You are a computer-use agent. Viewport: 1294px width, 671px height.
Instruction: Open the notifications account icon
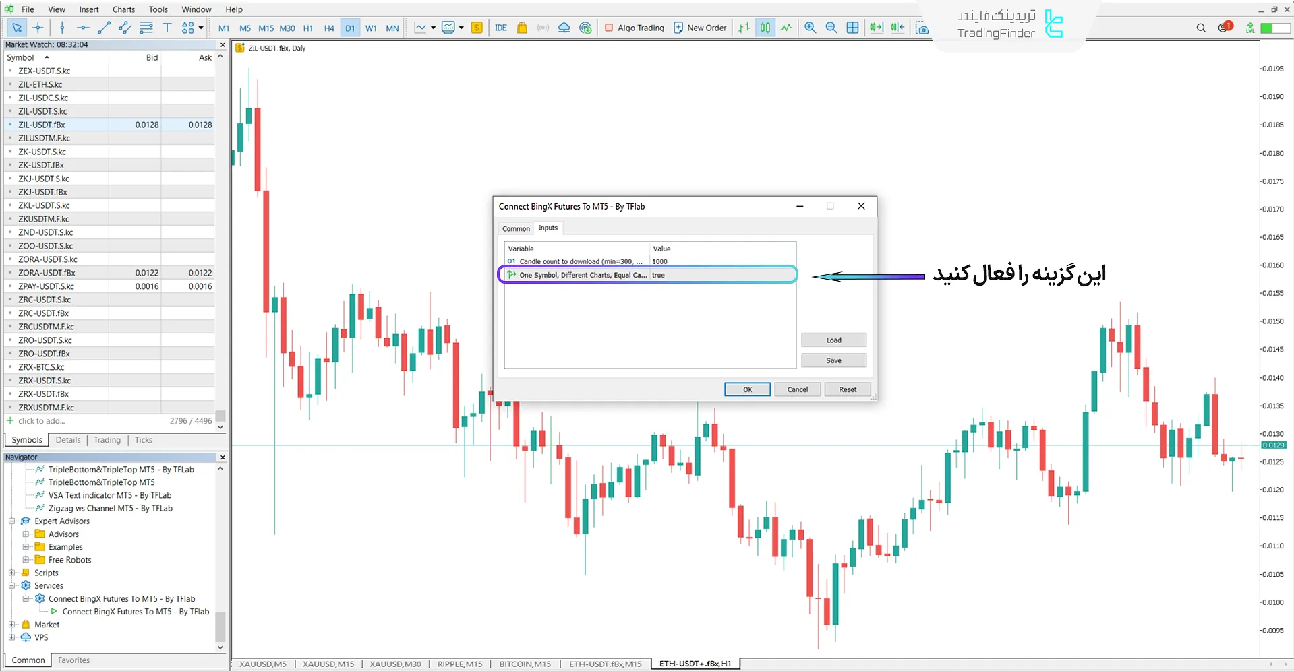point(1225,27)
